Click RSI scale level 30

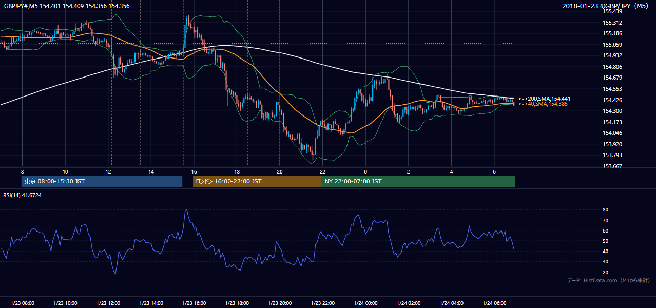click(606, 262)
